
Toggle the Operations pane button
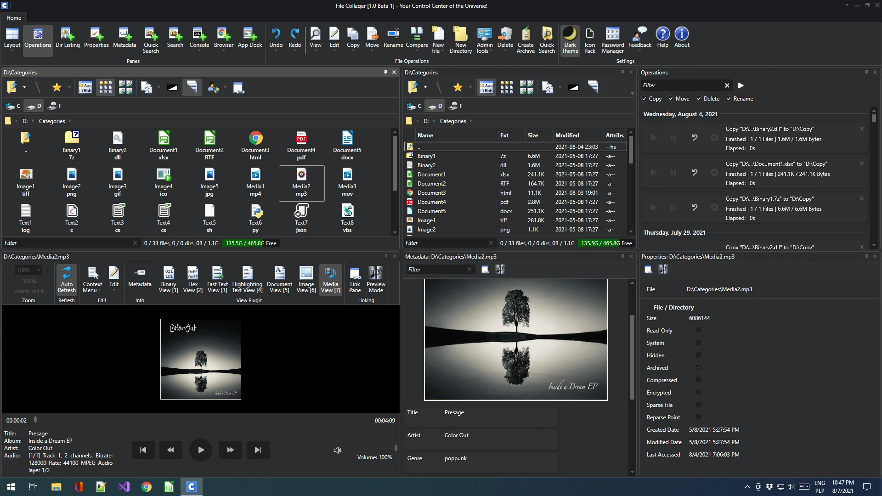(38, 40)
